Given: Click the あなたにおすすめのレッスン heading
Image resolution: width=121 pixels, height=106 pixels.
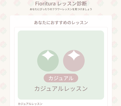Looking at the screenshot, I should tap(61, 23).
